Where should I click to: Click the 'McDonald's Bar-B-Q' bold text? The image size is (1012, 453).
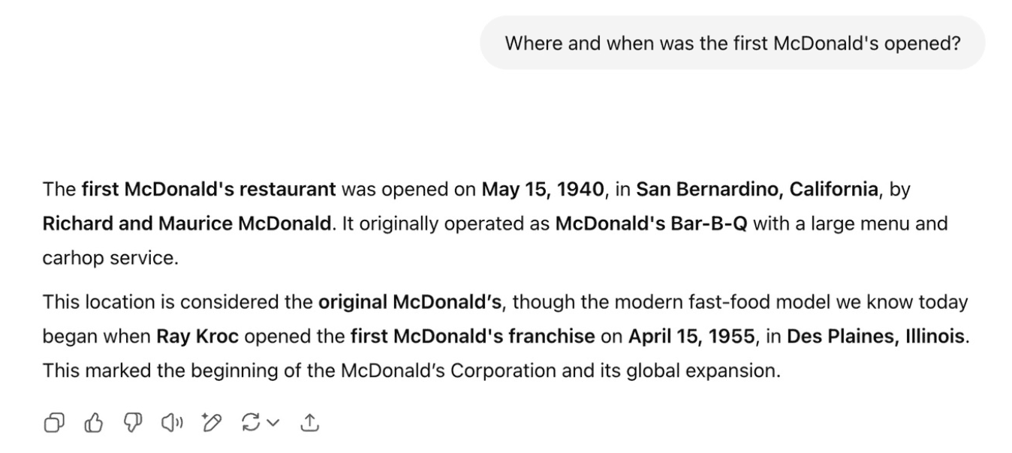(651, 223)
